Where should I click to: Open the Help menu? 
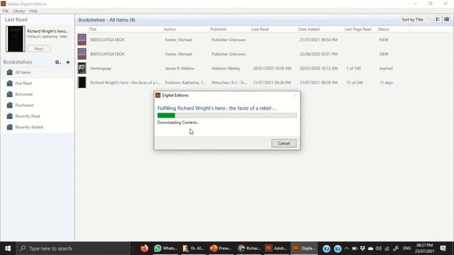click(x=33, y=11)
